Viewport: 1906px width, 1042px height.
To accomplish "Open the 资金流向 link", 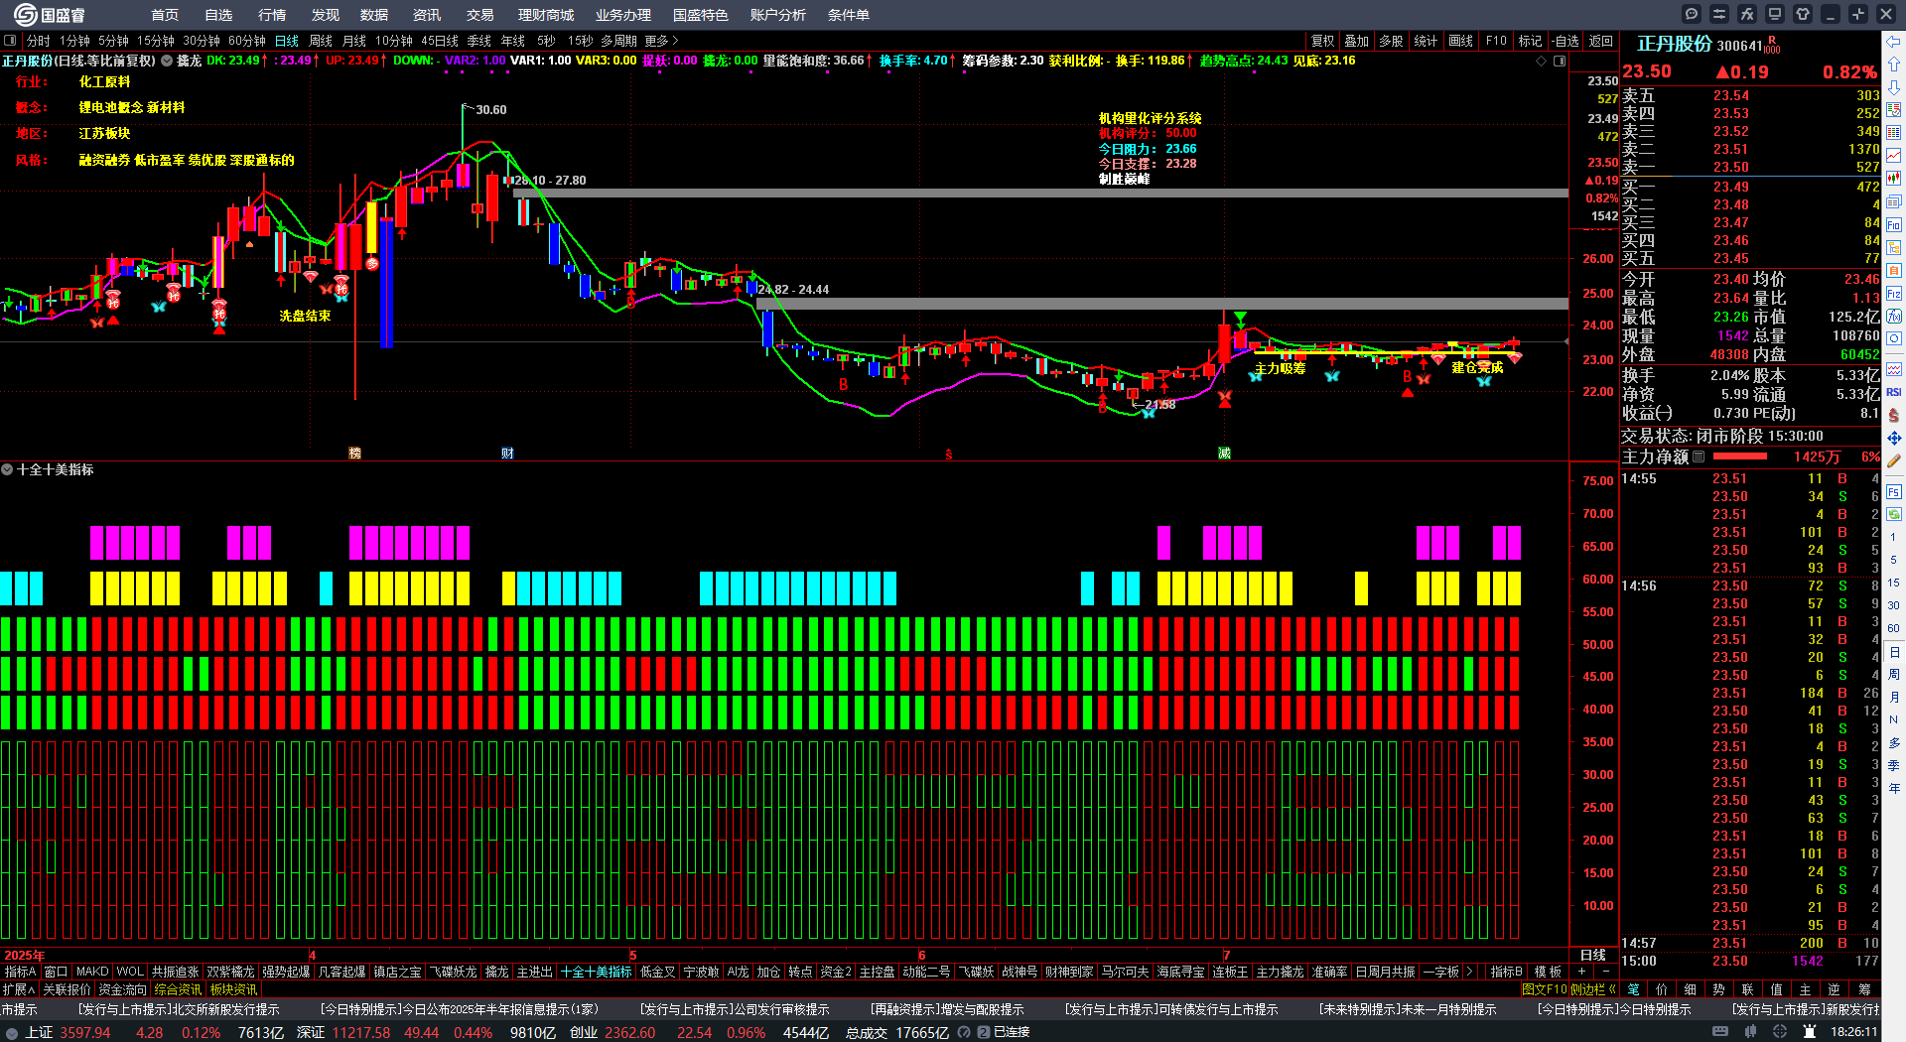I will [122, 989].
